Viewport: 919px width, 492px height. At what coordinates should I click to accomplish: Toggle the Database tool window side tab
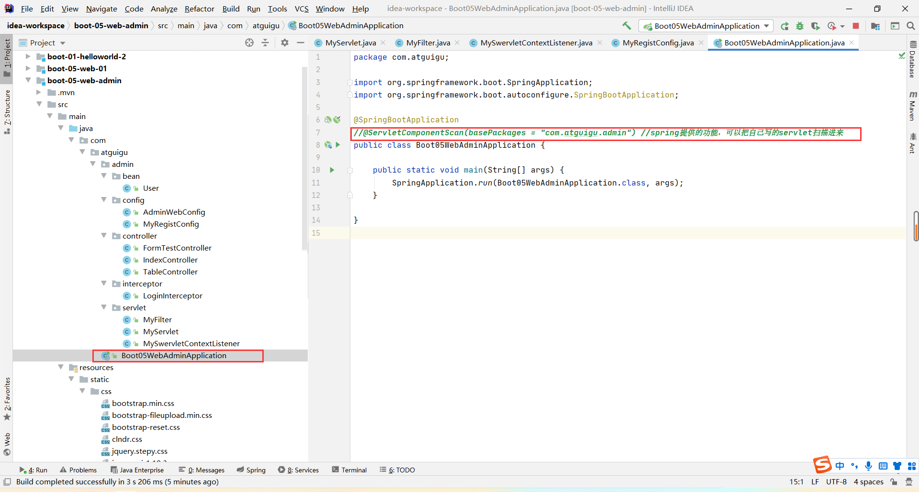(912, 60)
